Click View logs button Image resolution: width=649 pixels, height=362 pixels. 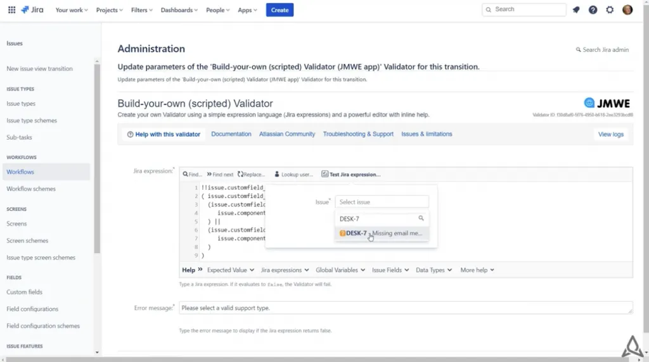click(x=610, y=134)
